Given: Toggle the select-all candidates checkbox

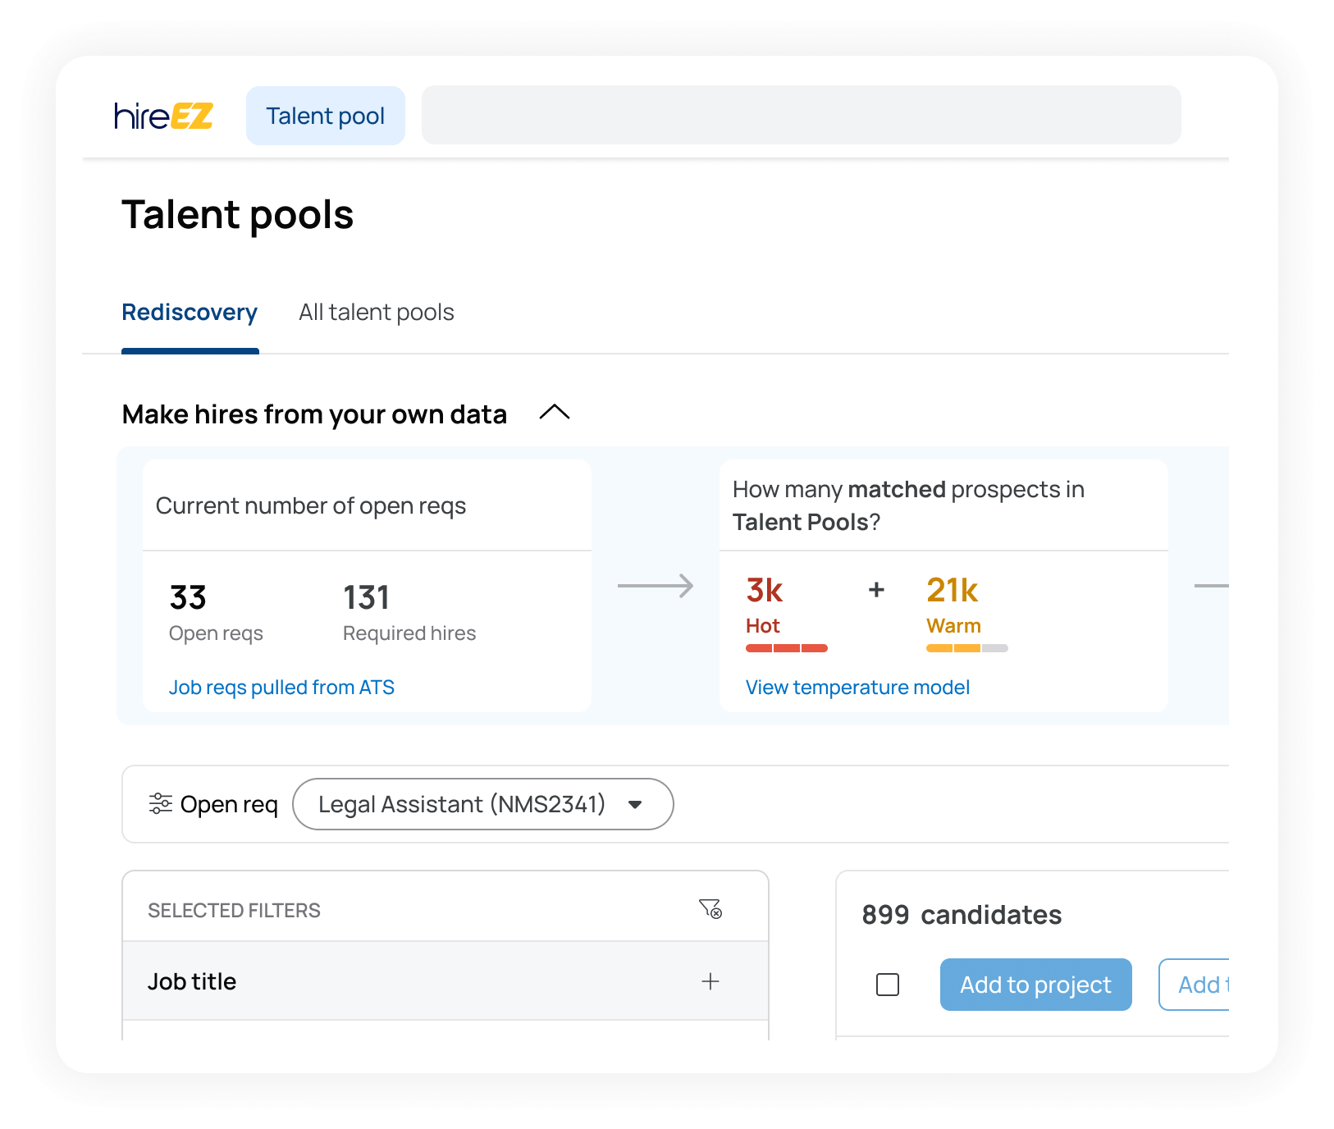Looking at the screenshot, I should [887, 985].
